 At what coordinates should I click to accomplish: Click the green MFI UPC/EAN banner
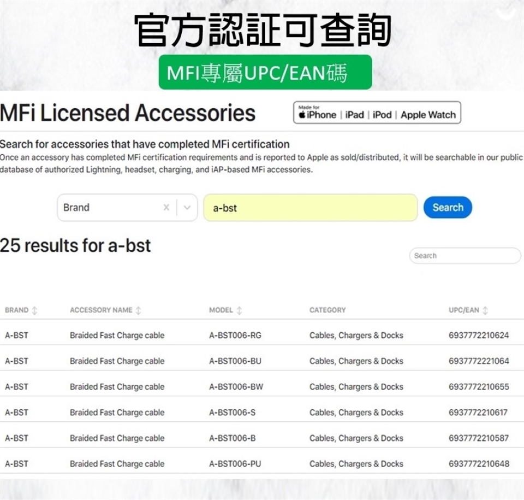click(x=265, y=73)
